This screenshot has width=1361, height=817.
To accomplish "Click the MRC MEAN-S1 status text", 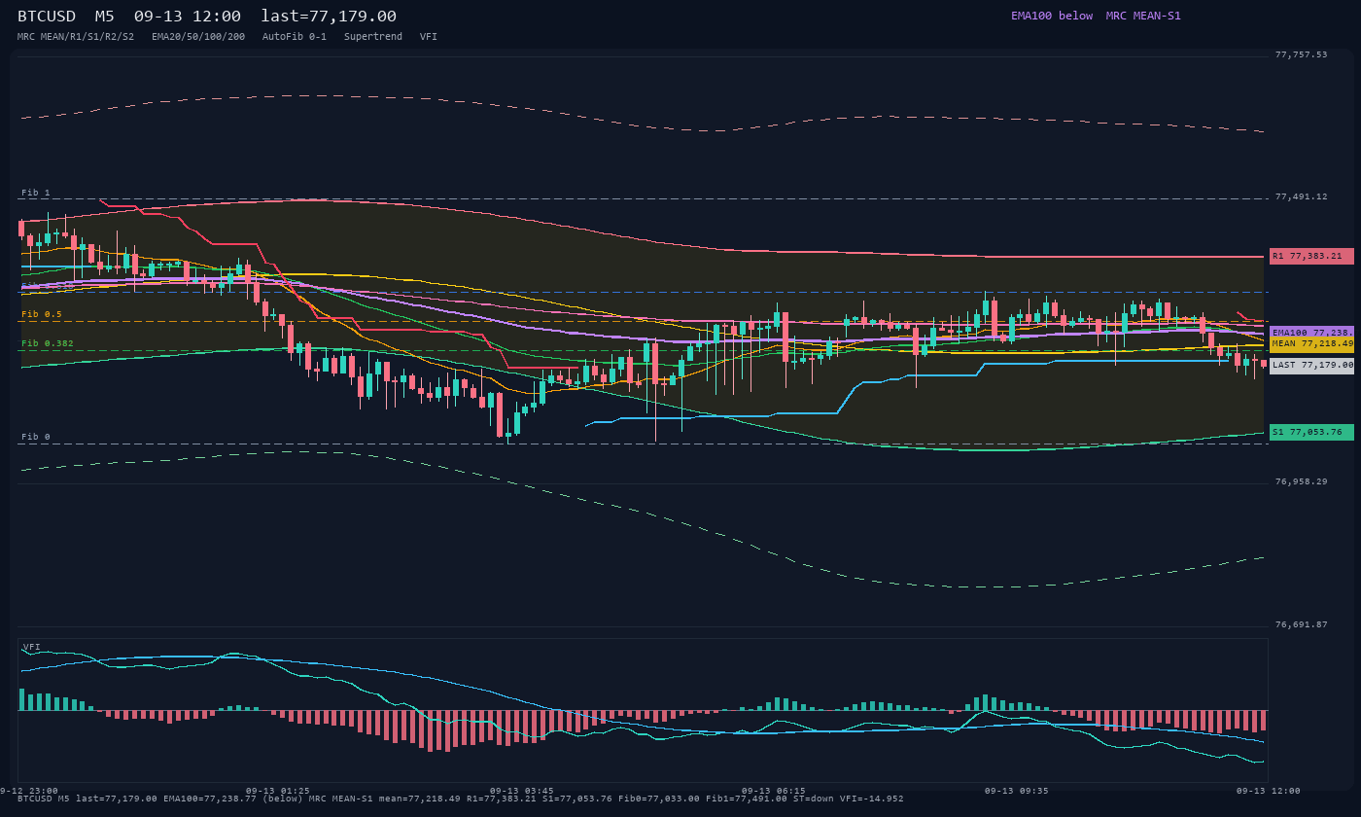I will coord(1143,16).
